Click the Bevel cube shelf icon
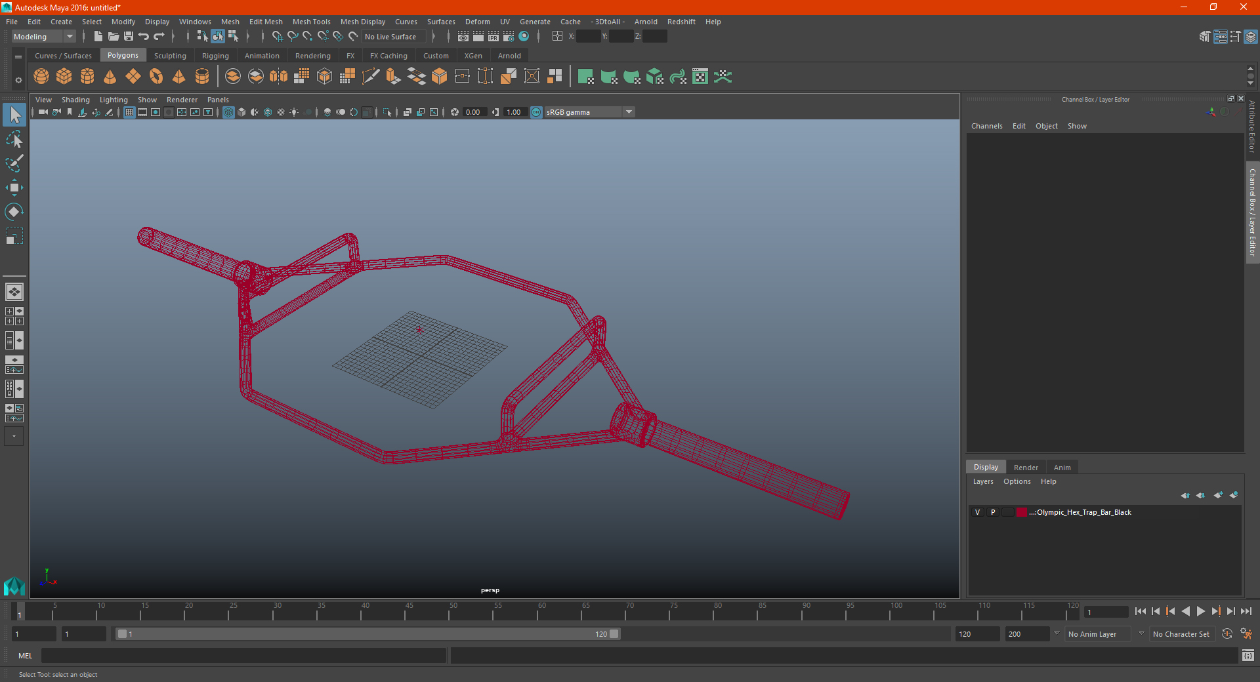1260x682 pixels. point(440,77)
